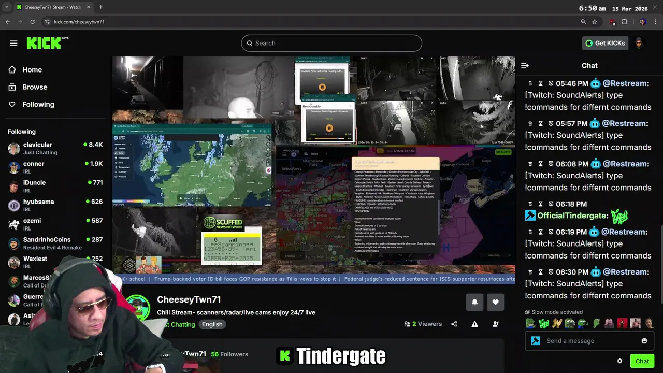Focus the Search field
The image size is (663, 373).
[331, 43]
